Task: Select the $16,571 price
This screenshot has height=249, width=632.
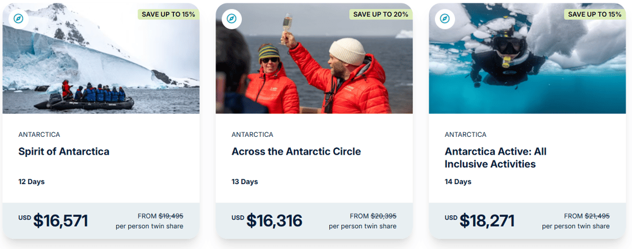Action: pos(60,220)
